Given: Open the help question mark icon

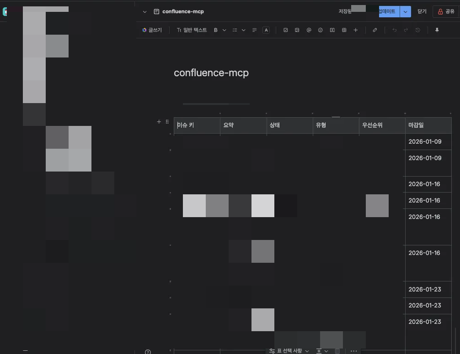Looking at the screenshot, I should click(148, 352).
